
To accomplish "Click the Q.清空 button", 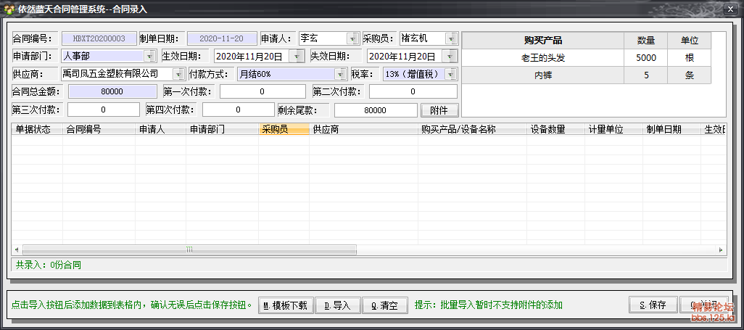I will tap(385, 305).
